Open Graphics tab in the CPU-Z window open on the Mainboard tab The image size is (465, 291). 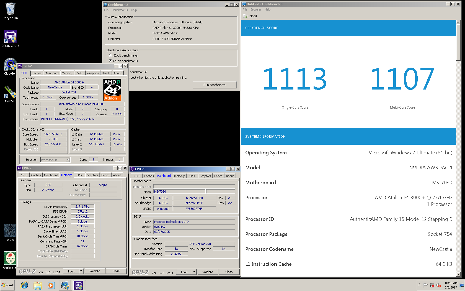pyautogui.click(x=205, y=176)
